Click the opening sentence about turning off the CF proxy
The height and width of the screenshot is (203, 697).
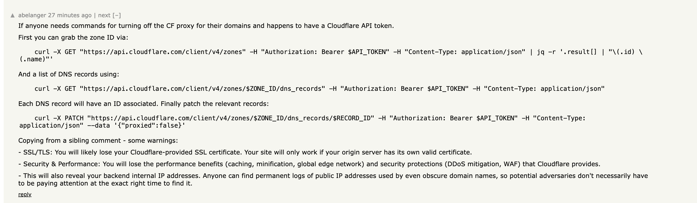point(206,26)
